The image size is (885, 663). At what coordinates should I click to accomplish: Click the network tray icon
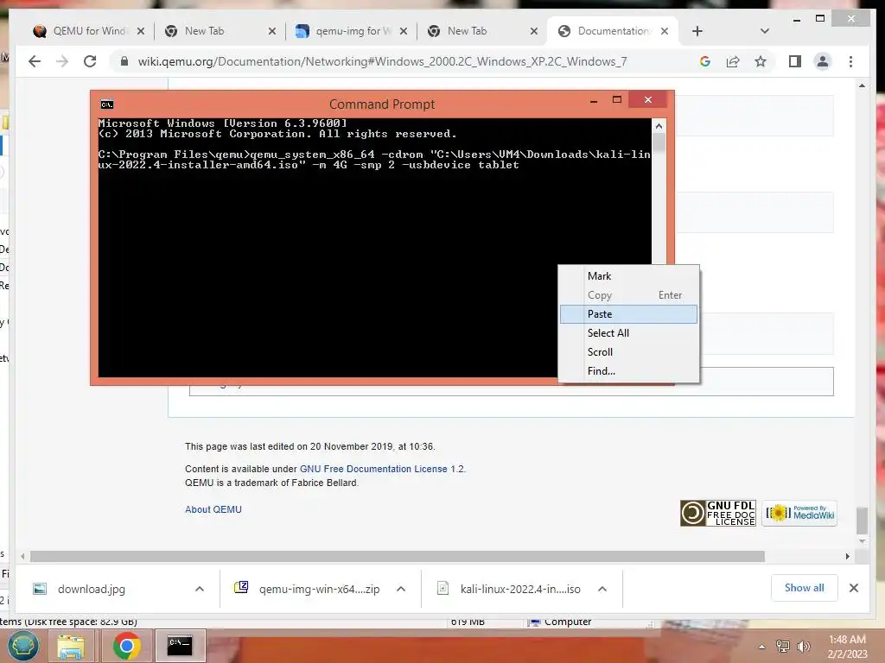click(783, 646)
